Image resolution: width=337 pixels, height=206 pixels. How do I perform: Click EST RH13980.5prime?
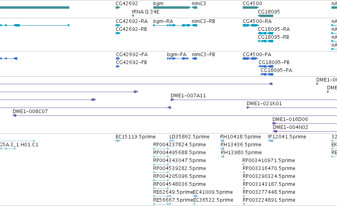[223, 157]
